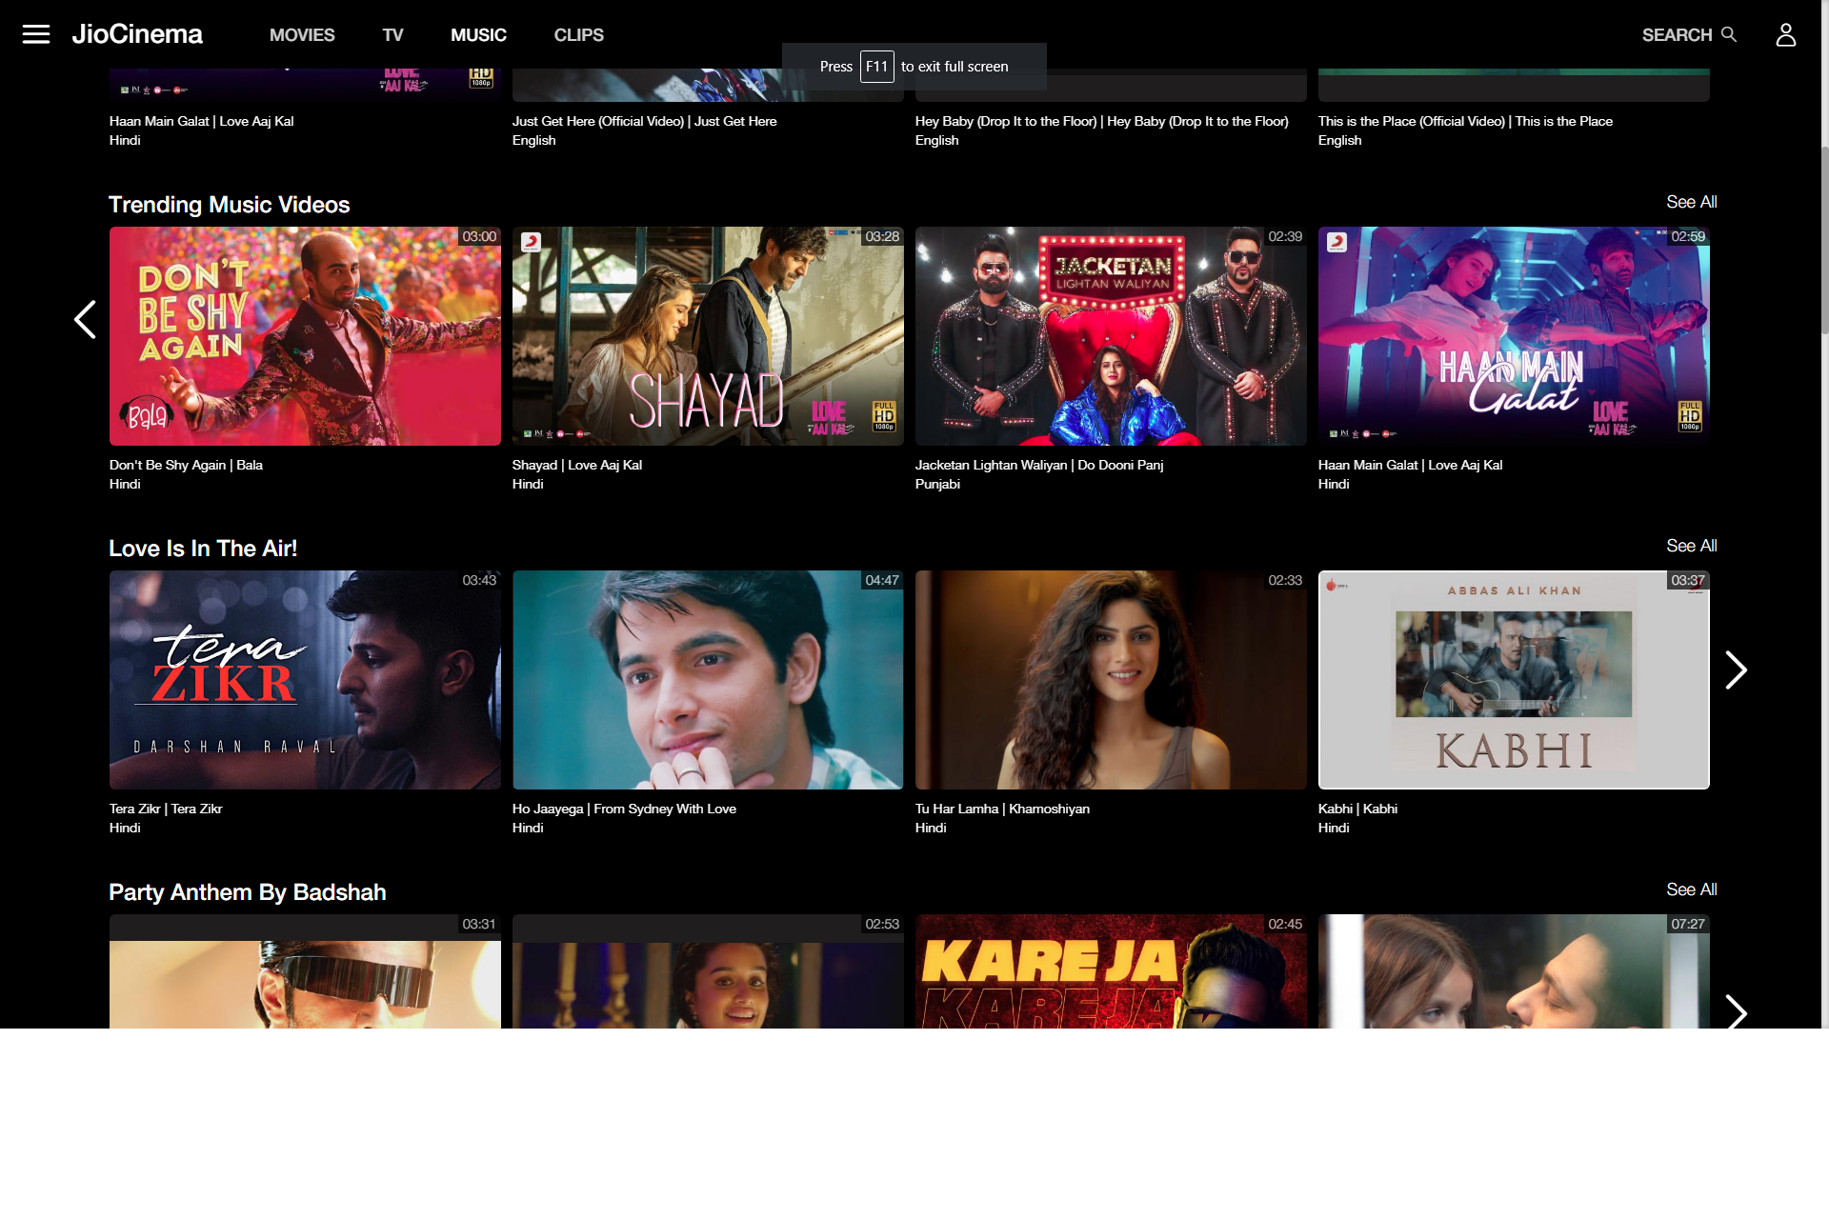Open the 'Tera Zikr | Tera Zikr' title
The image size is (1829, 1219).
click(x=166, y=809)
